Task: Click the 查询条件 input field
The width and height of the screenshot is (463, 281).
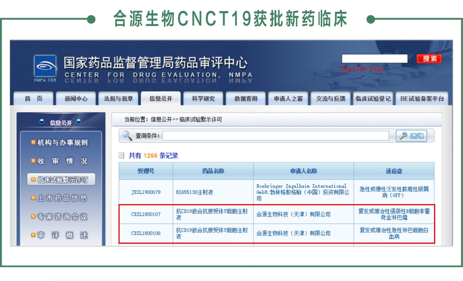Action: (276, 136)
